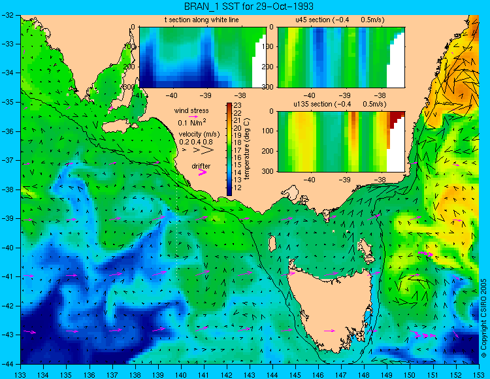Click the 20 value on color bar
Viewport: 490px width, 379px height.
(238, 128)
